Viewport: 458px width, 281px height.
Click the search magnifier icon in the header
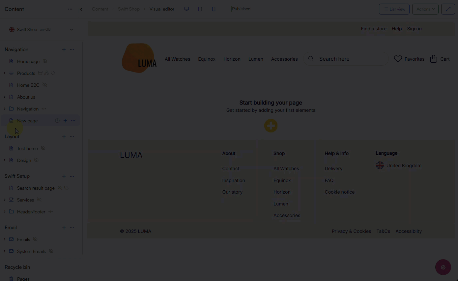pos(311,59)
